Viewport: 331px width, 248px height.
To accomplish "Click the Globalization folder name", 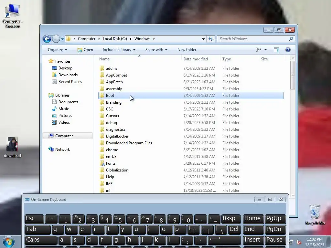I will [117, 170].
